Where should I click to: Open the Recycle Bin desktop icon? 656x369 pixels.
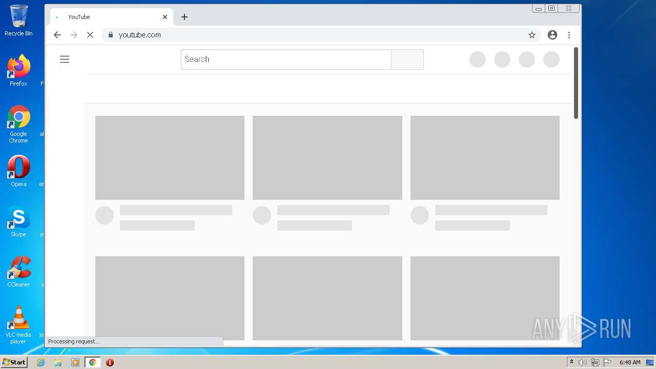pyautogui.click(x=18, y=21)
